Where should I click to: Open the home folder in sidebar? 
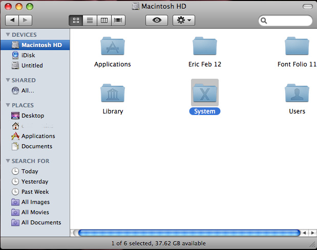pos(35,126)
